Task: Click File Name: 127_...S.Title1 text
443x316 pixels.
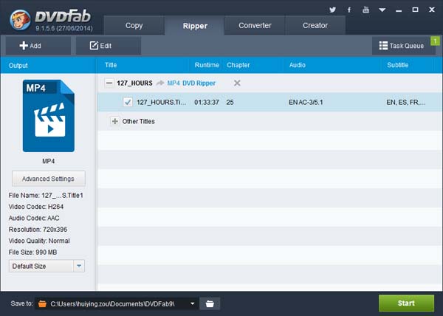Action: click(x=46, y=195)
